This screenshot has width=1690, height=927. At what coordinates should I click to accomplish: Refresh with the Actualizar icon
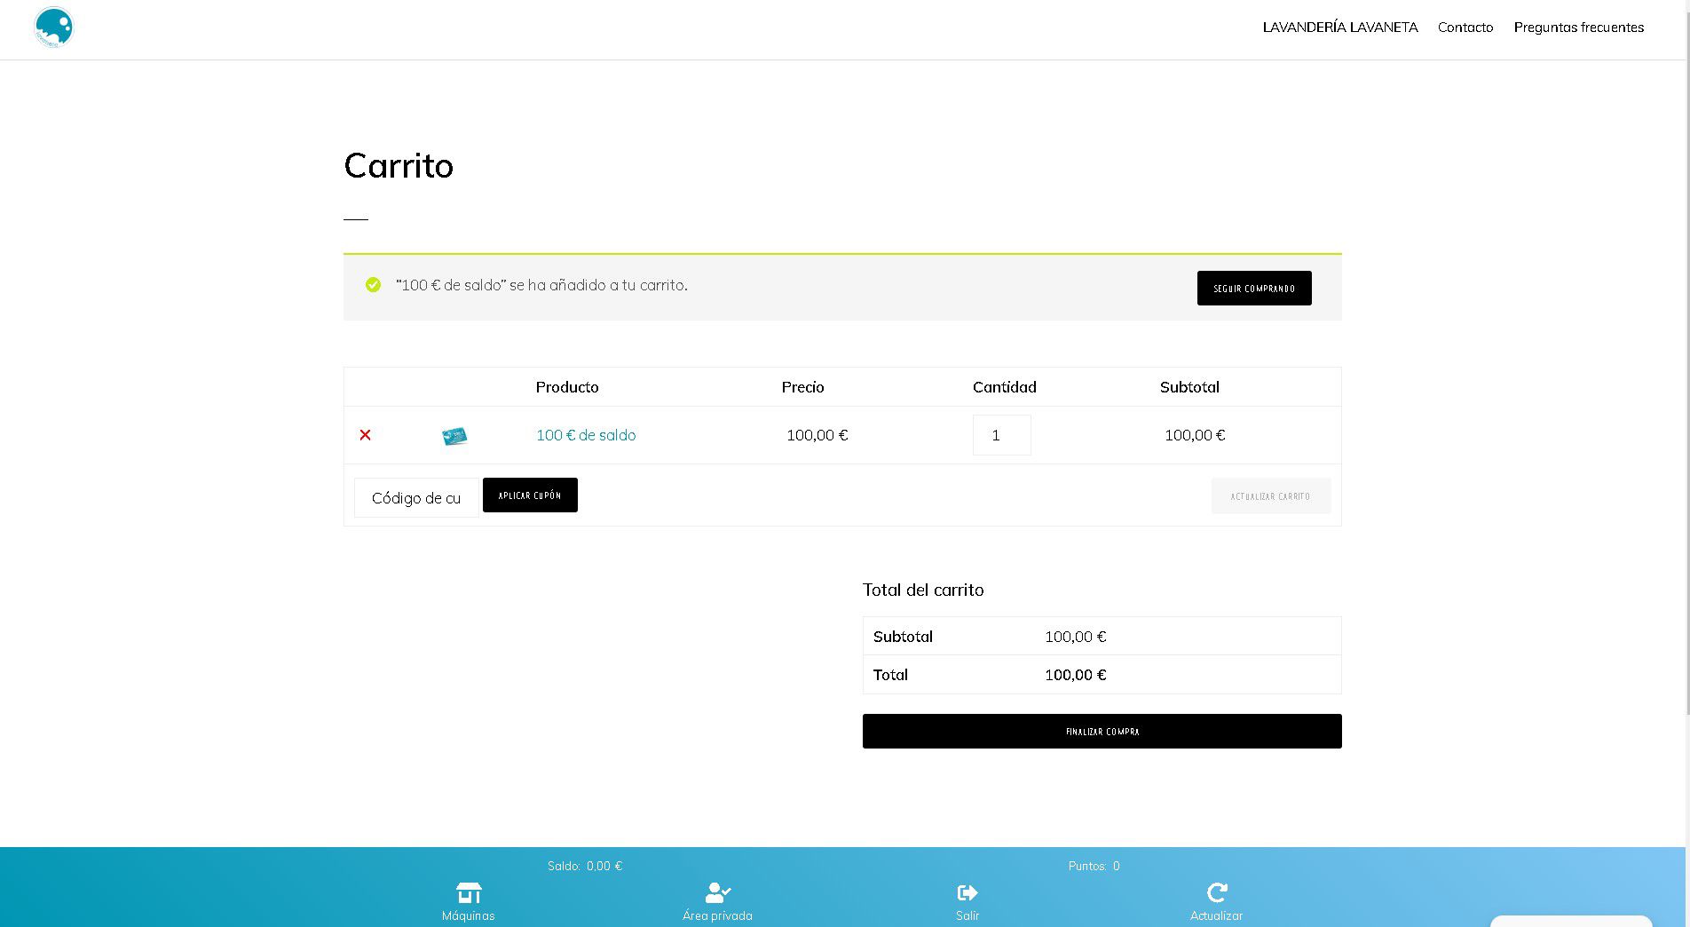1216,892
